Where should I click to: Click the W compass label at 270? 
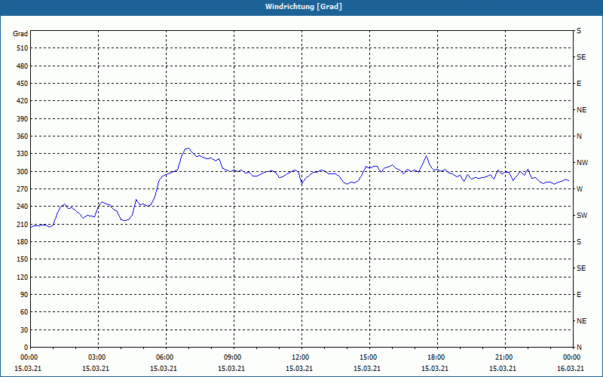pos(580,189)
